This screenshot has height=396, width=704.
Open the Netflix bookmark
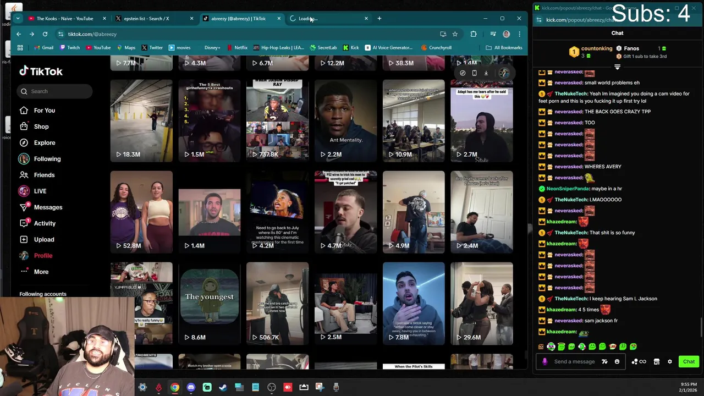coord(237,48)
